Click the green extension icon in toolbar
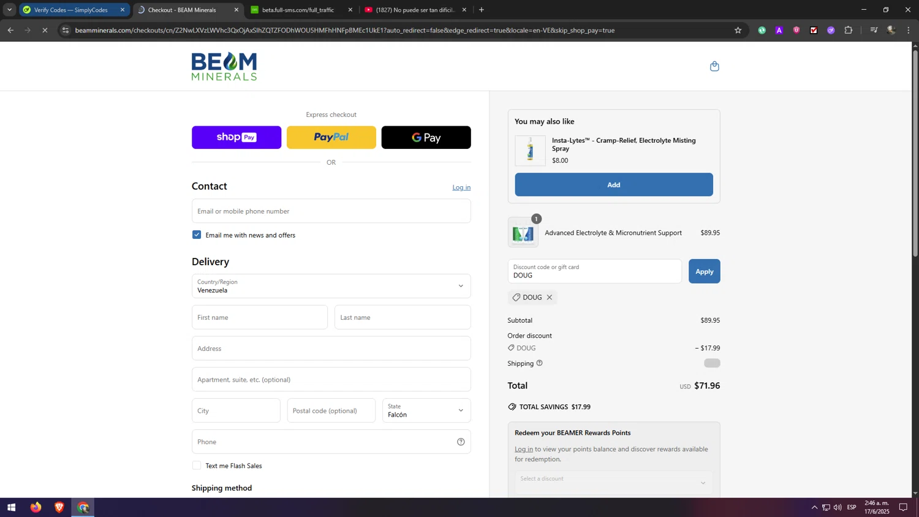The width and height of the screenshot is (919, 517). click(x=762, y=30)
